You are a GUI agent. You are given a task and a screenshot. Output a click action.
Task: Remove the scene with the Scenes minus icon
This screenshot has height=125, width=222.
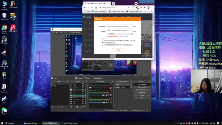pos(56,107)
